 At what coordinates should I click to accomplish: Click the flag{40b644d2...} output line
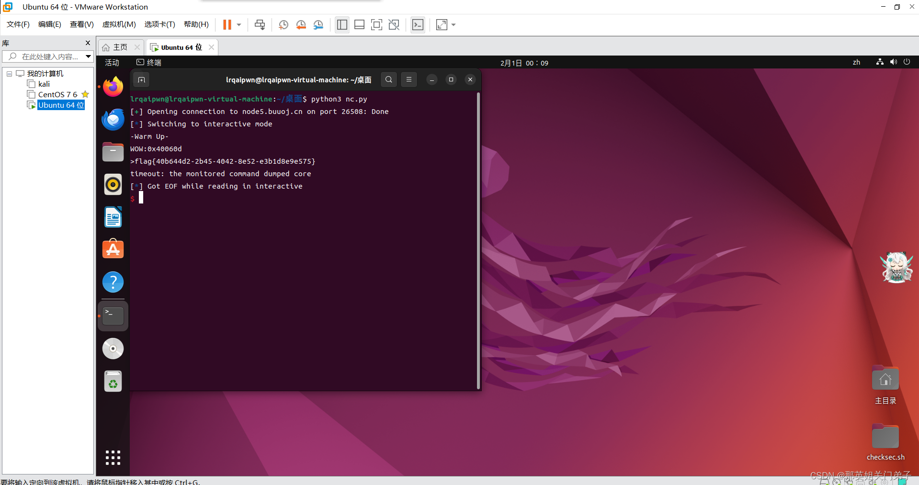point(223,161)
